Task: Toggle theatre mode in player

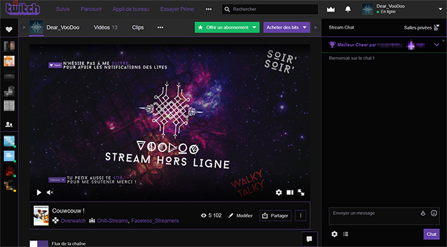Action: [290, 192]
